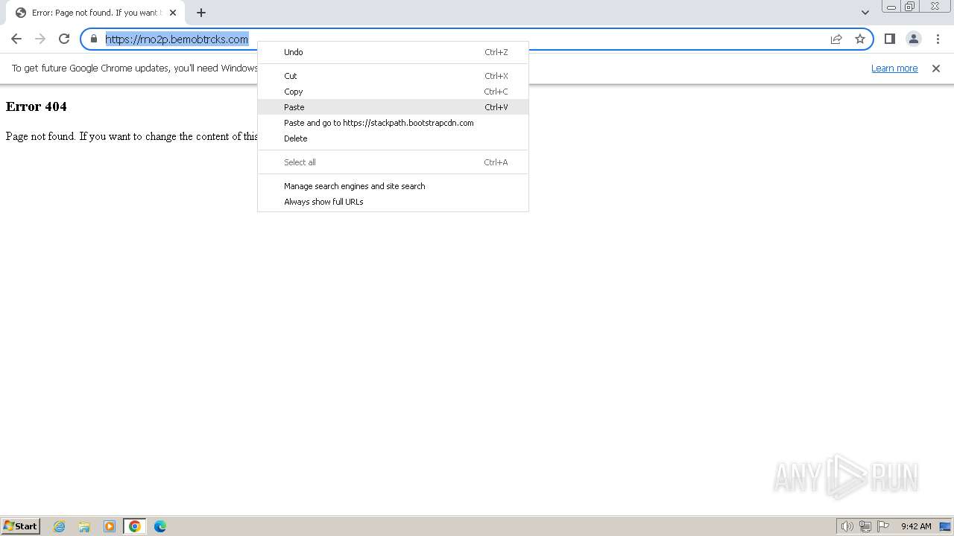This screenshot has height=536, width=954.
Task: Open the network tray icon
Action: [865, 526]
